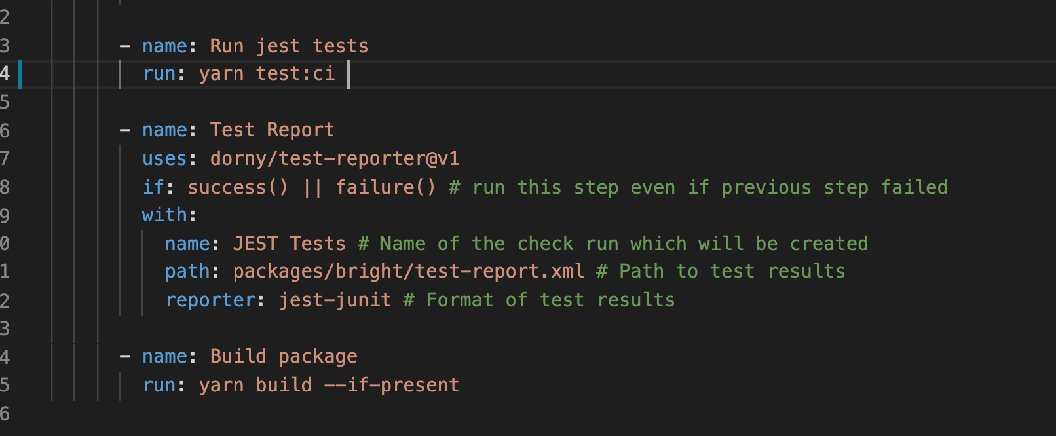Click the 'if' keyword in condition line
1056x436 pixels.
click(153, 187)
